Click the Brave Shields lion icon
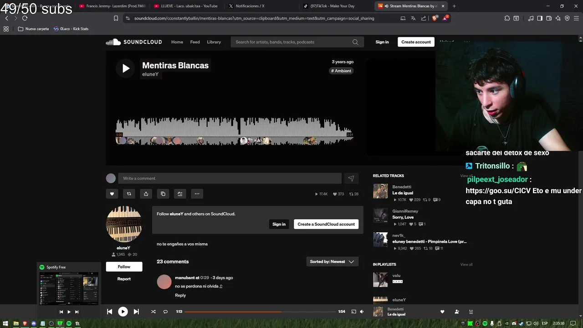 435,18
